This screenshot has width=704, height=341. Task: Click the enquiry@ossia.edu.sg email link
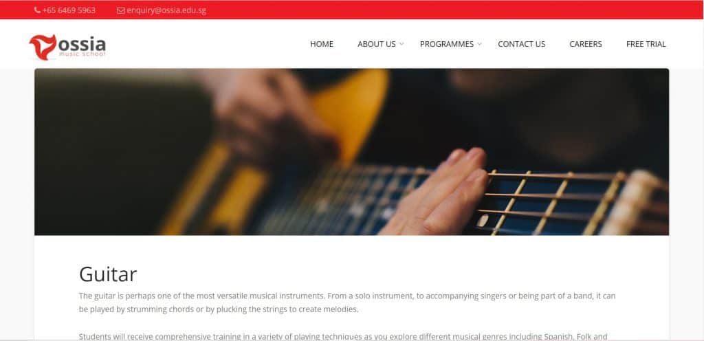click(x=166, y=10)
